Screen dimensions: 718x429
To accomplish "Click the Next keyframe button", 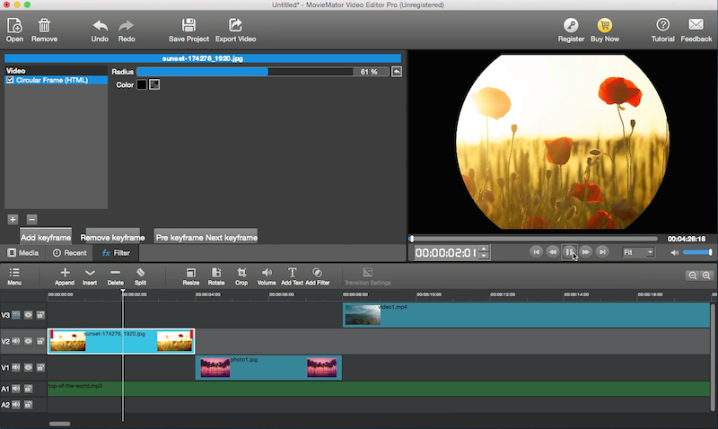I will tap(232, 238).
